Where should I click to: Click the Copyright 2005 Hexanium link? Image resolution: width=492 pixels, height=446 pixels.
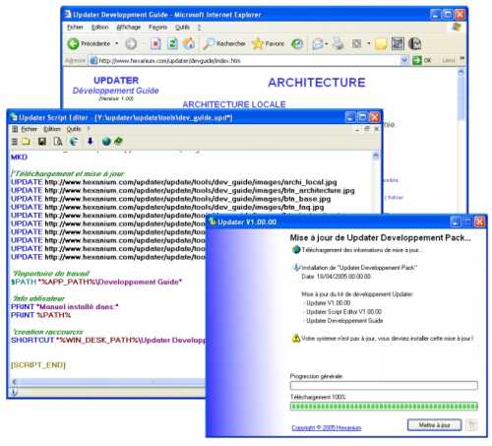point(327,428)
